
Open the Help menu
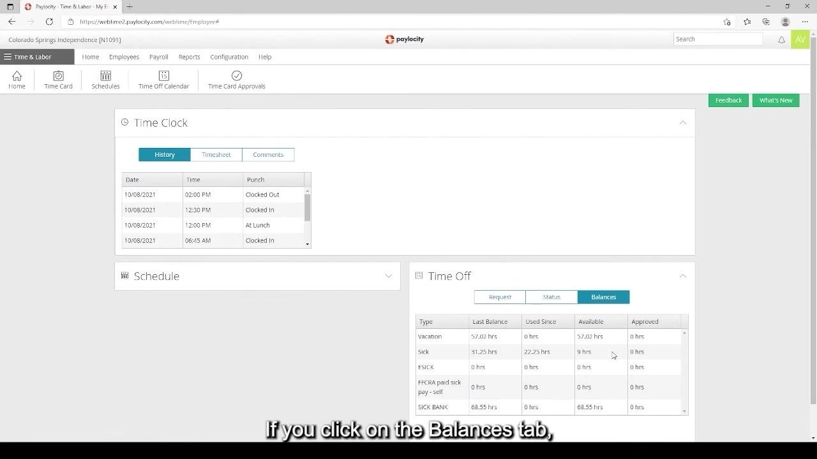click(x=265, y=57)
